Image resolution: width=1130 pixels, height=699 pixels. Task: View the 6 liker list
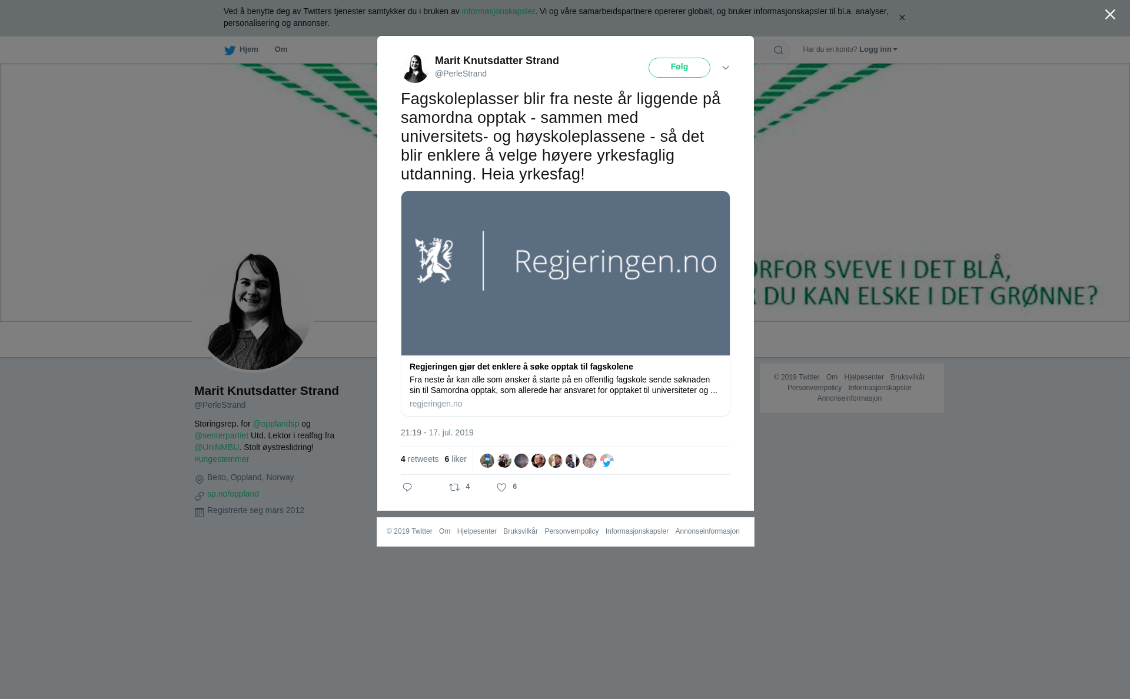click(456, 459)
